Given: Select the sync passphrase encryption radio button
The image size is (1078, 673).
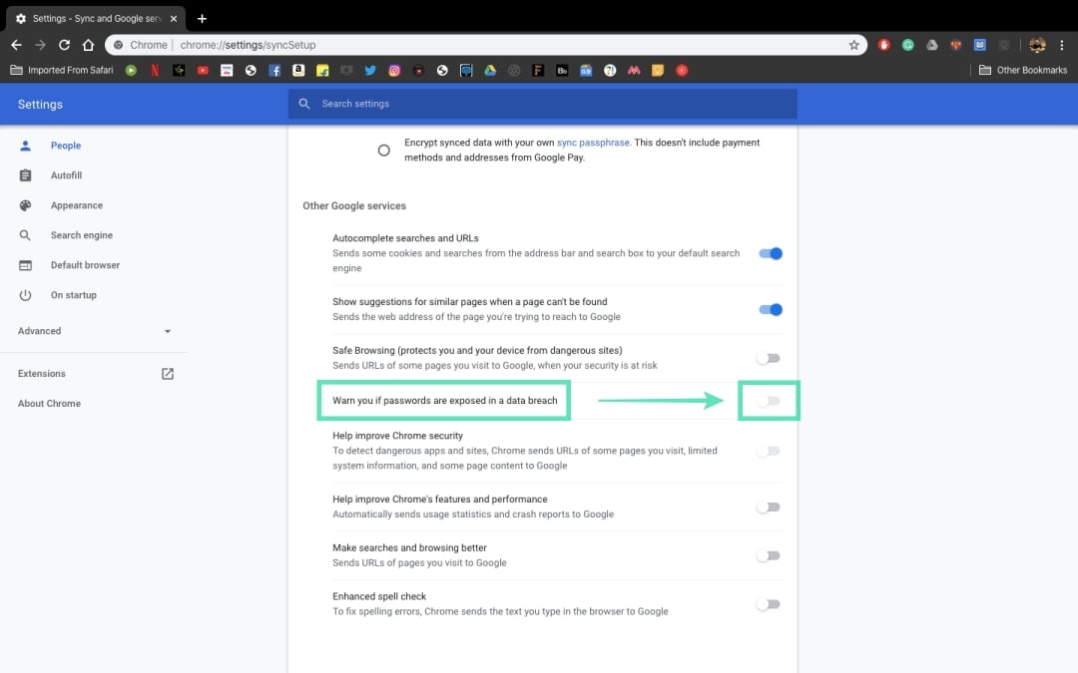Looking at the screenshot, I should click(384, 151).
